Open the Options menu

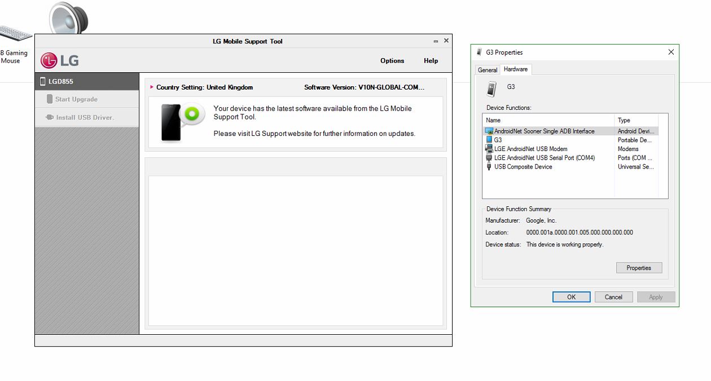click(392, 61)
